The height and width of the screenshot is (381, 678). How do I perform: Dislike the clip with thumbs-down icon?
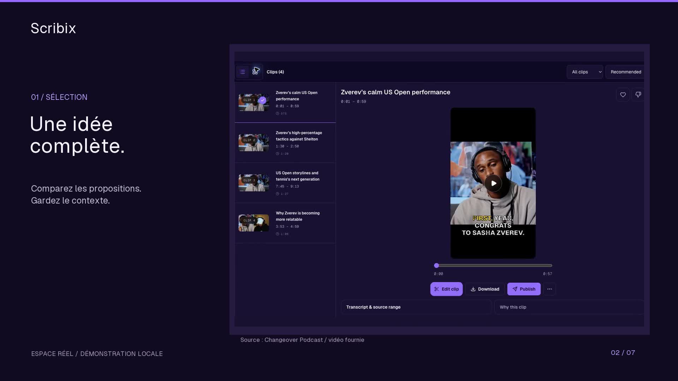click(x=638, y=95)
